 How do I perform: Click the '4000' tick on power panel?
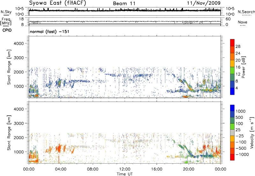click(x=18, y=44)
